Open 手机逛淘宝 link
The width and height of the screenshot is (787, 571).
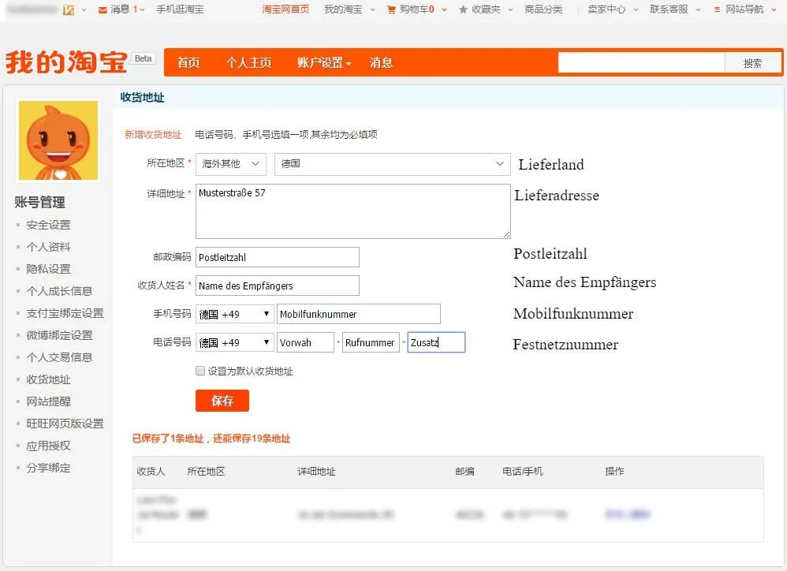[x=180, y=9]
